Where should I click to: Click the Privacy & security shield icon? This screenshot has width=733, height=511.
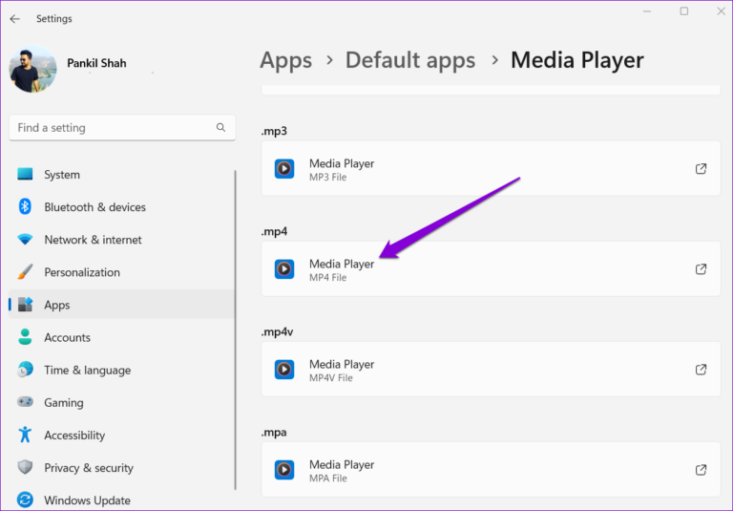[x=25, y=467]
